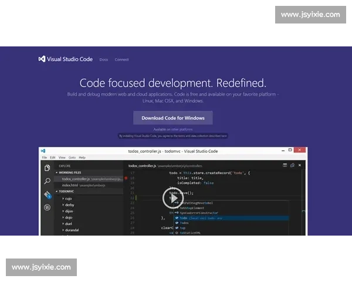Expand the derby folder
This screenshot has height=282, width=352.
pos(68,205)
